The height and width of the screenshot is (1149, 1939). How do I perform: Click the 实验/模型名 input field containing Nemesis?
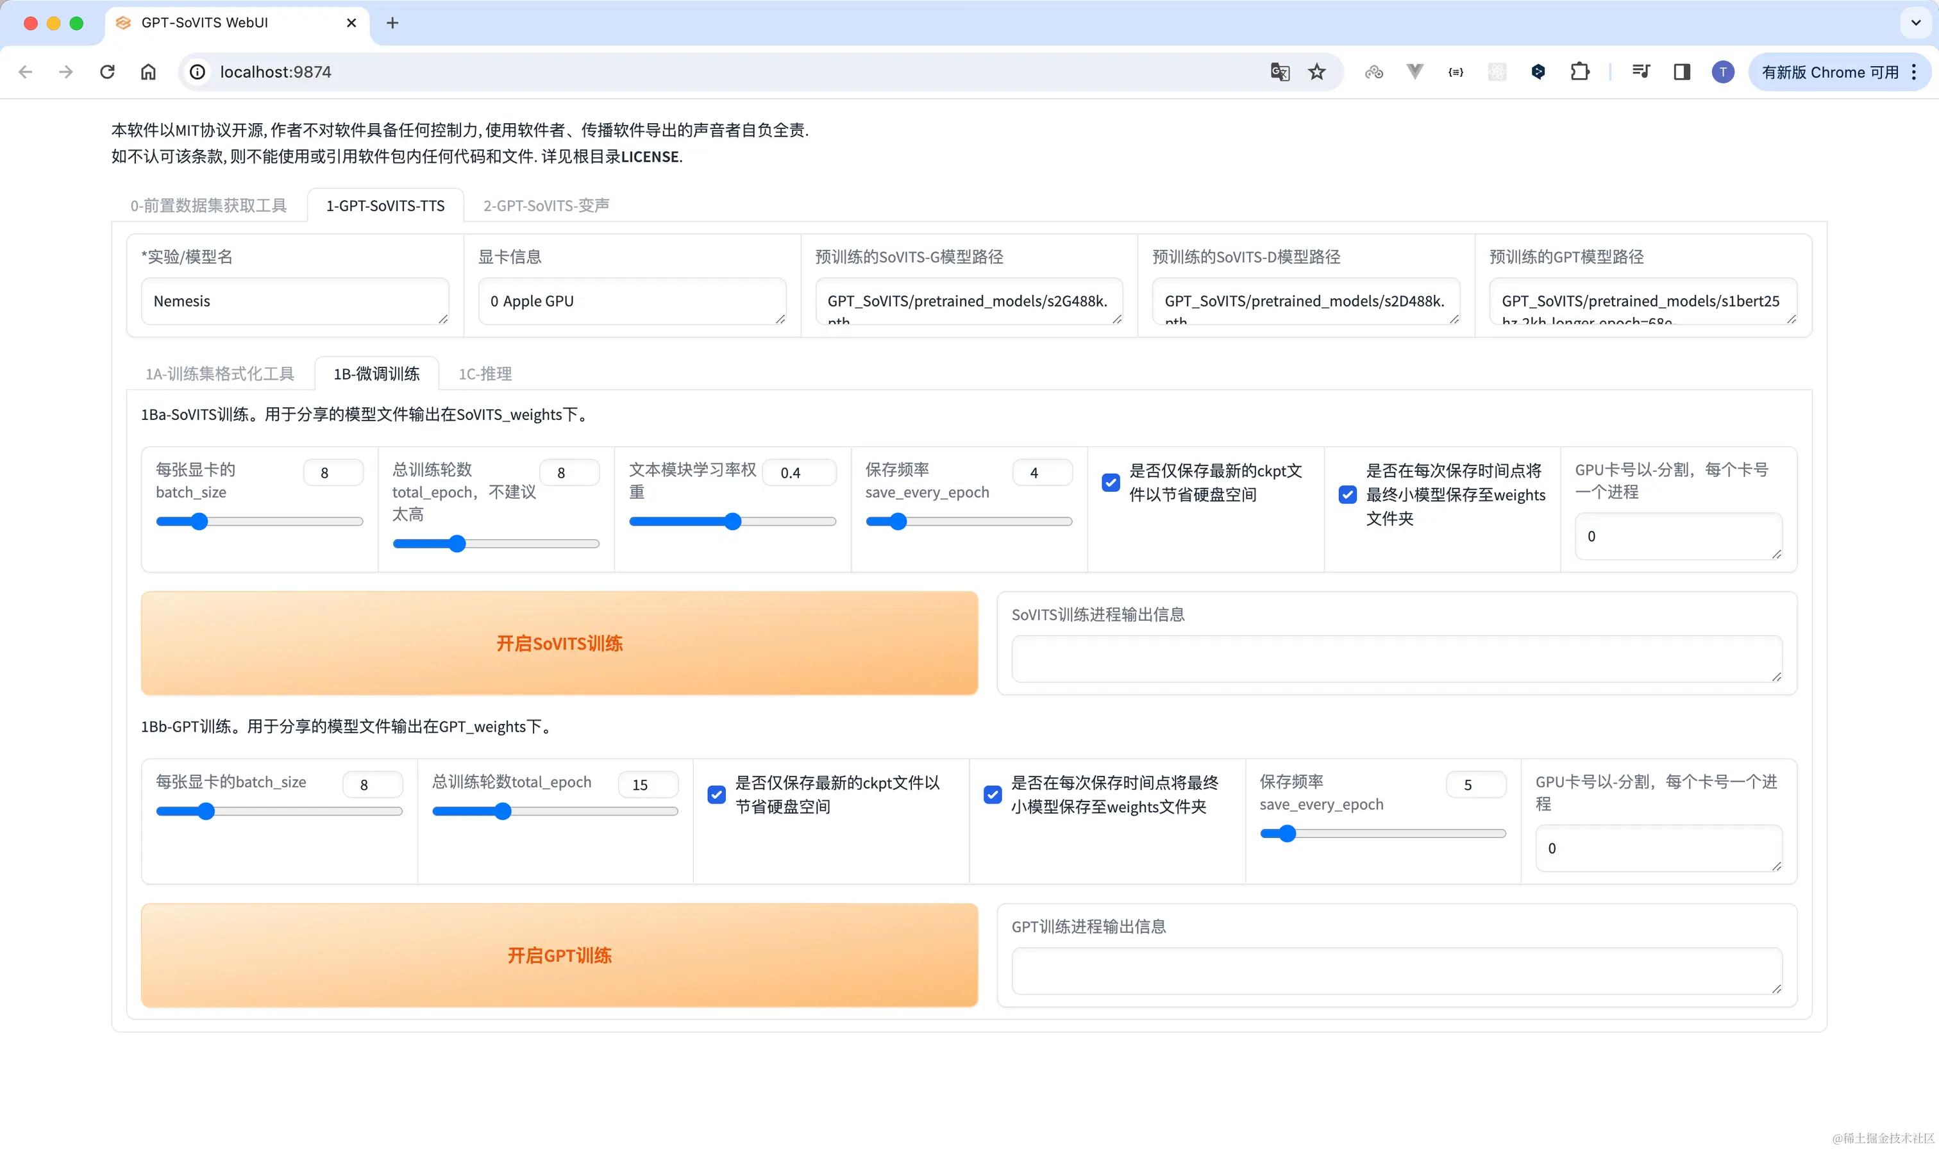click(294, 301)
